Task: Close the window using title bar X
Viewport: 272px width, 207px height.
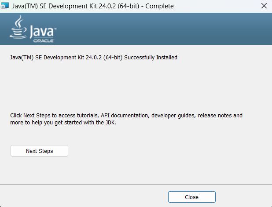Action: coord(263,6)
